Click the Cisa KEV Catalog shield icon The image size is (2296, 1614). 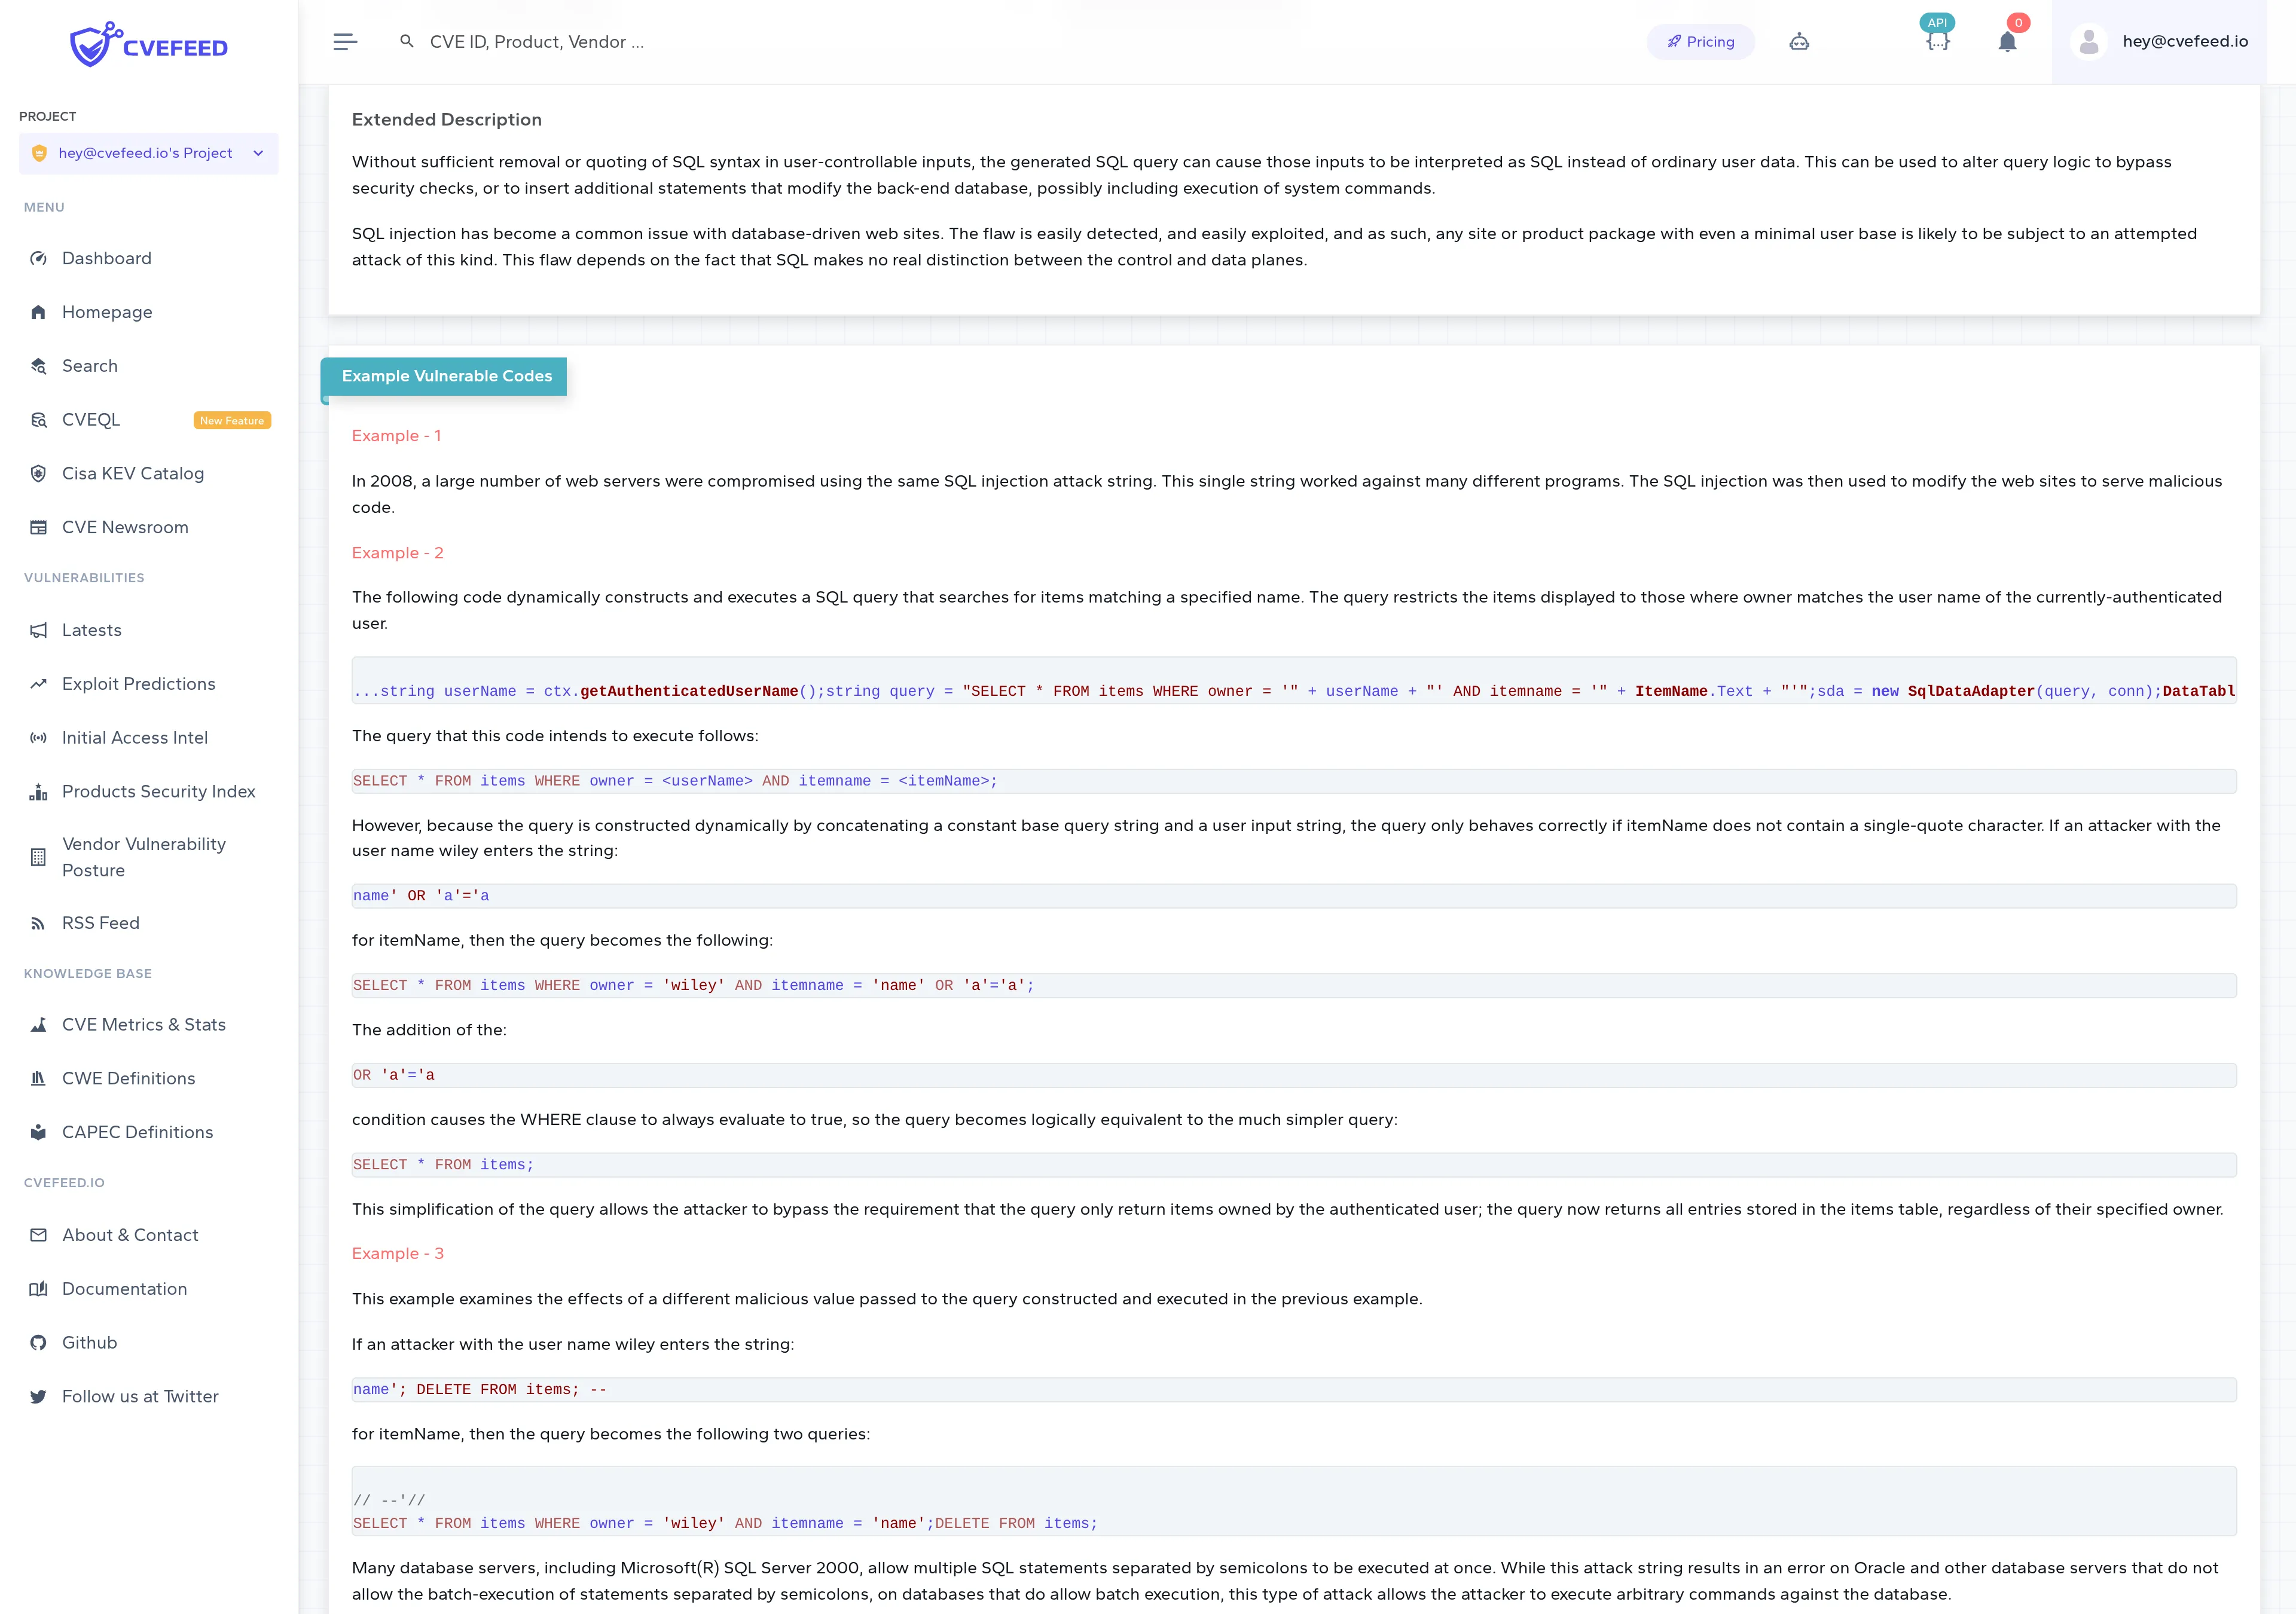pos(38,474)
